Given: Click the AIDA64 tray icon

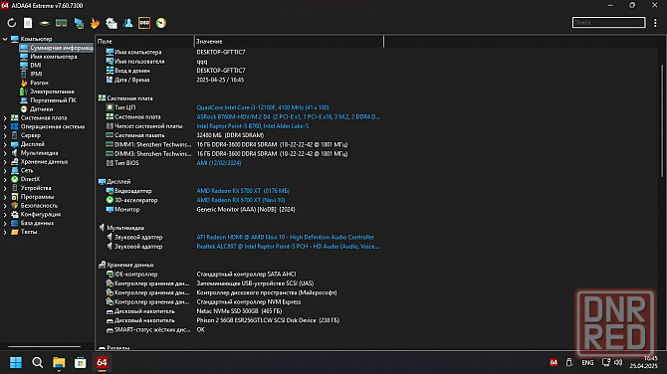Looking at the screenshot, I should (554, 362).
